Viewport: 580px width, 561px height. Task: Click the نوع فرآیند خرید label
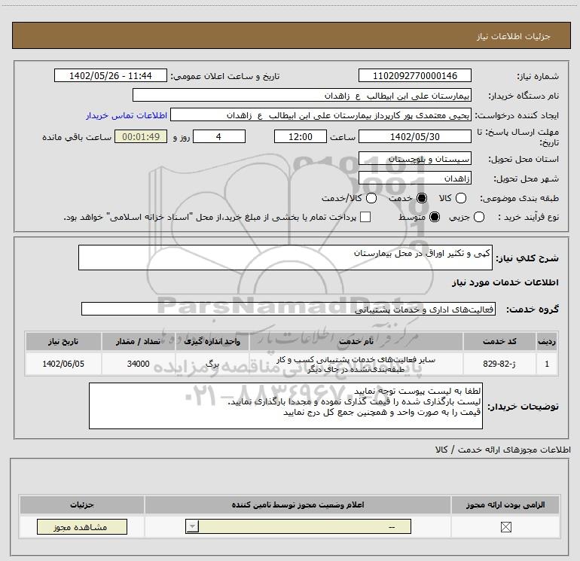(x=529, y=217)
